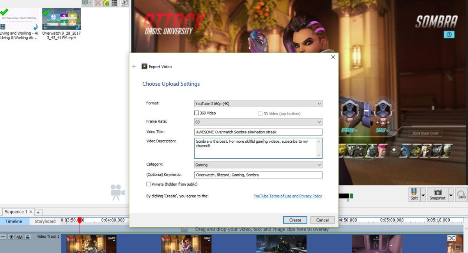Click the Video Description scrollbar down arrow
The width and height of the screenshot is (468, 253).
(x=319, y=155)
